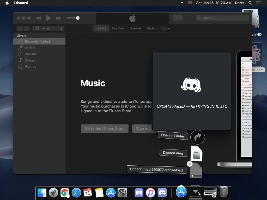Click the iTunes play button
Viewport: 267px width, 200px height.
pos(49,18)
